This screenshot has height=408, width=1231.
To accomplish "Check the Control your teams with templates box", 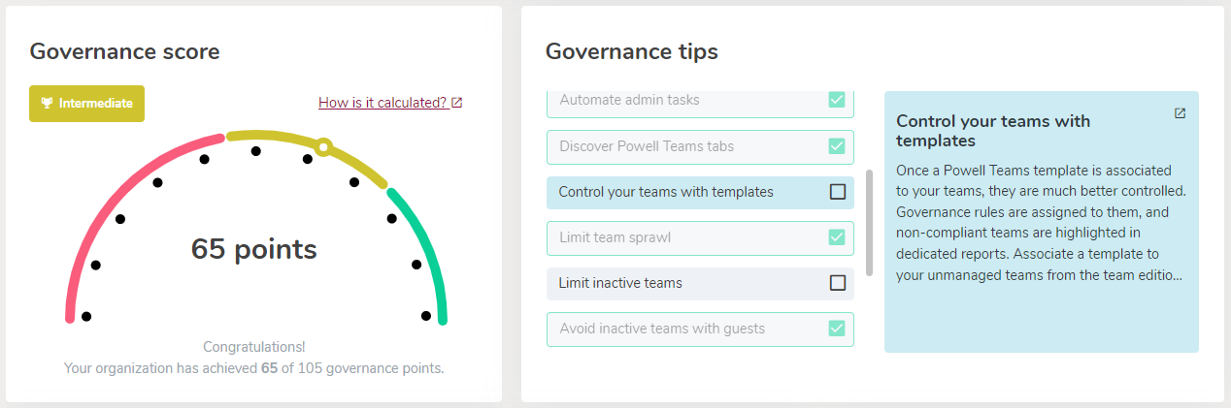I will coord(838,192).
